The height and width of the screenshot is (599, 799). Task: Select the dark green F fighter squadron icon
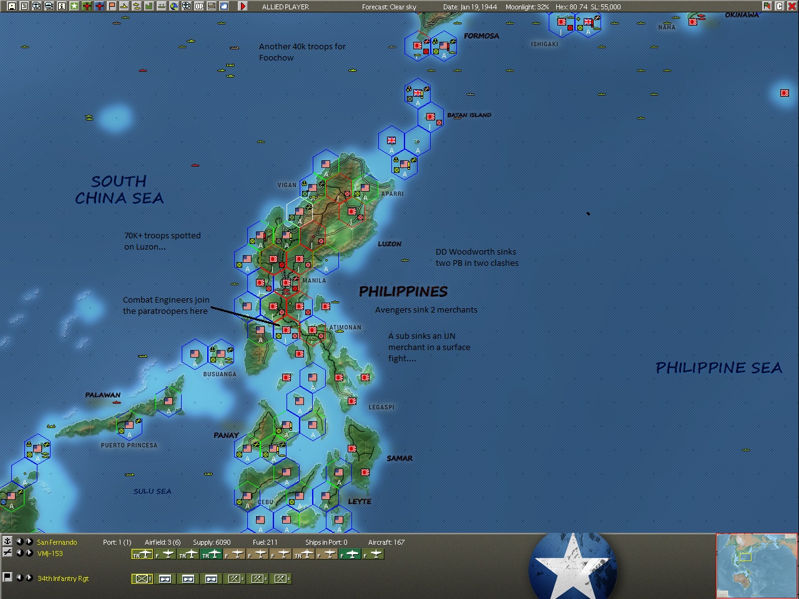[x=350, y=554]
